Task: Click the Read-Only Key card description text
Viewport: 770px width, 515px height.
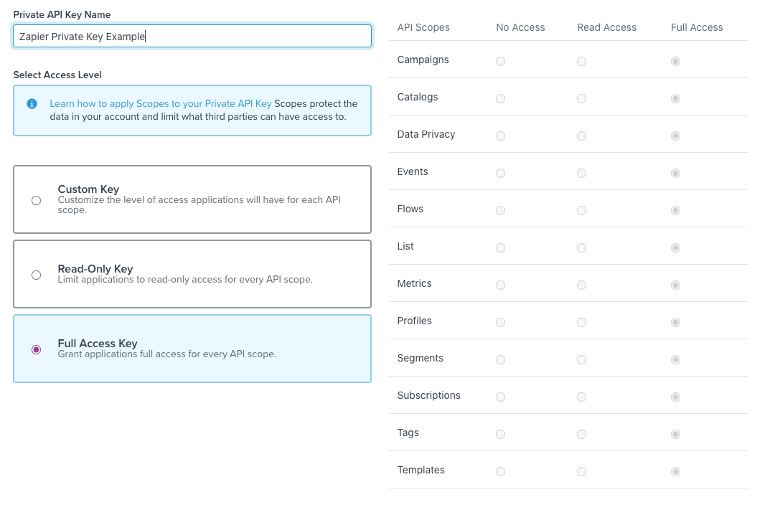Action: [x=185, y=280]
